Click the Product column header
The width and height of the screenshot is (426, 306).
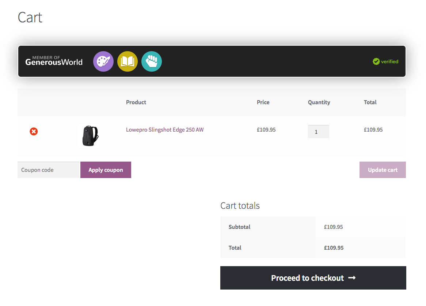(136, 102)
